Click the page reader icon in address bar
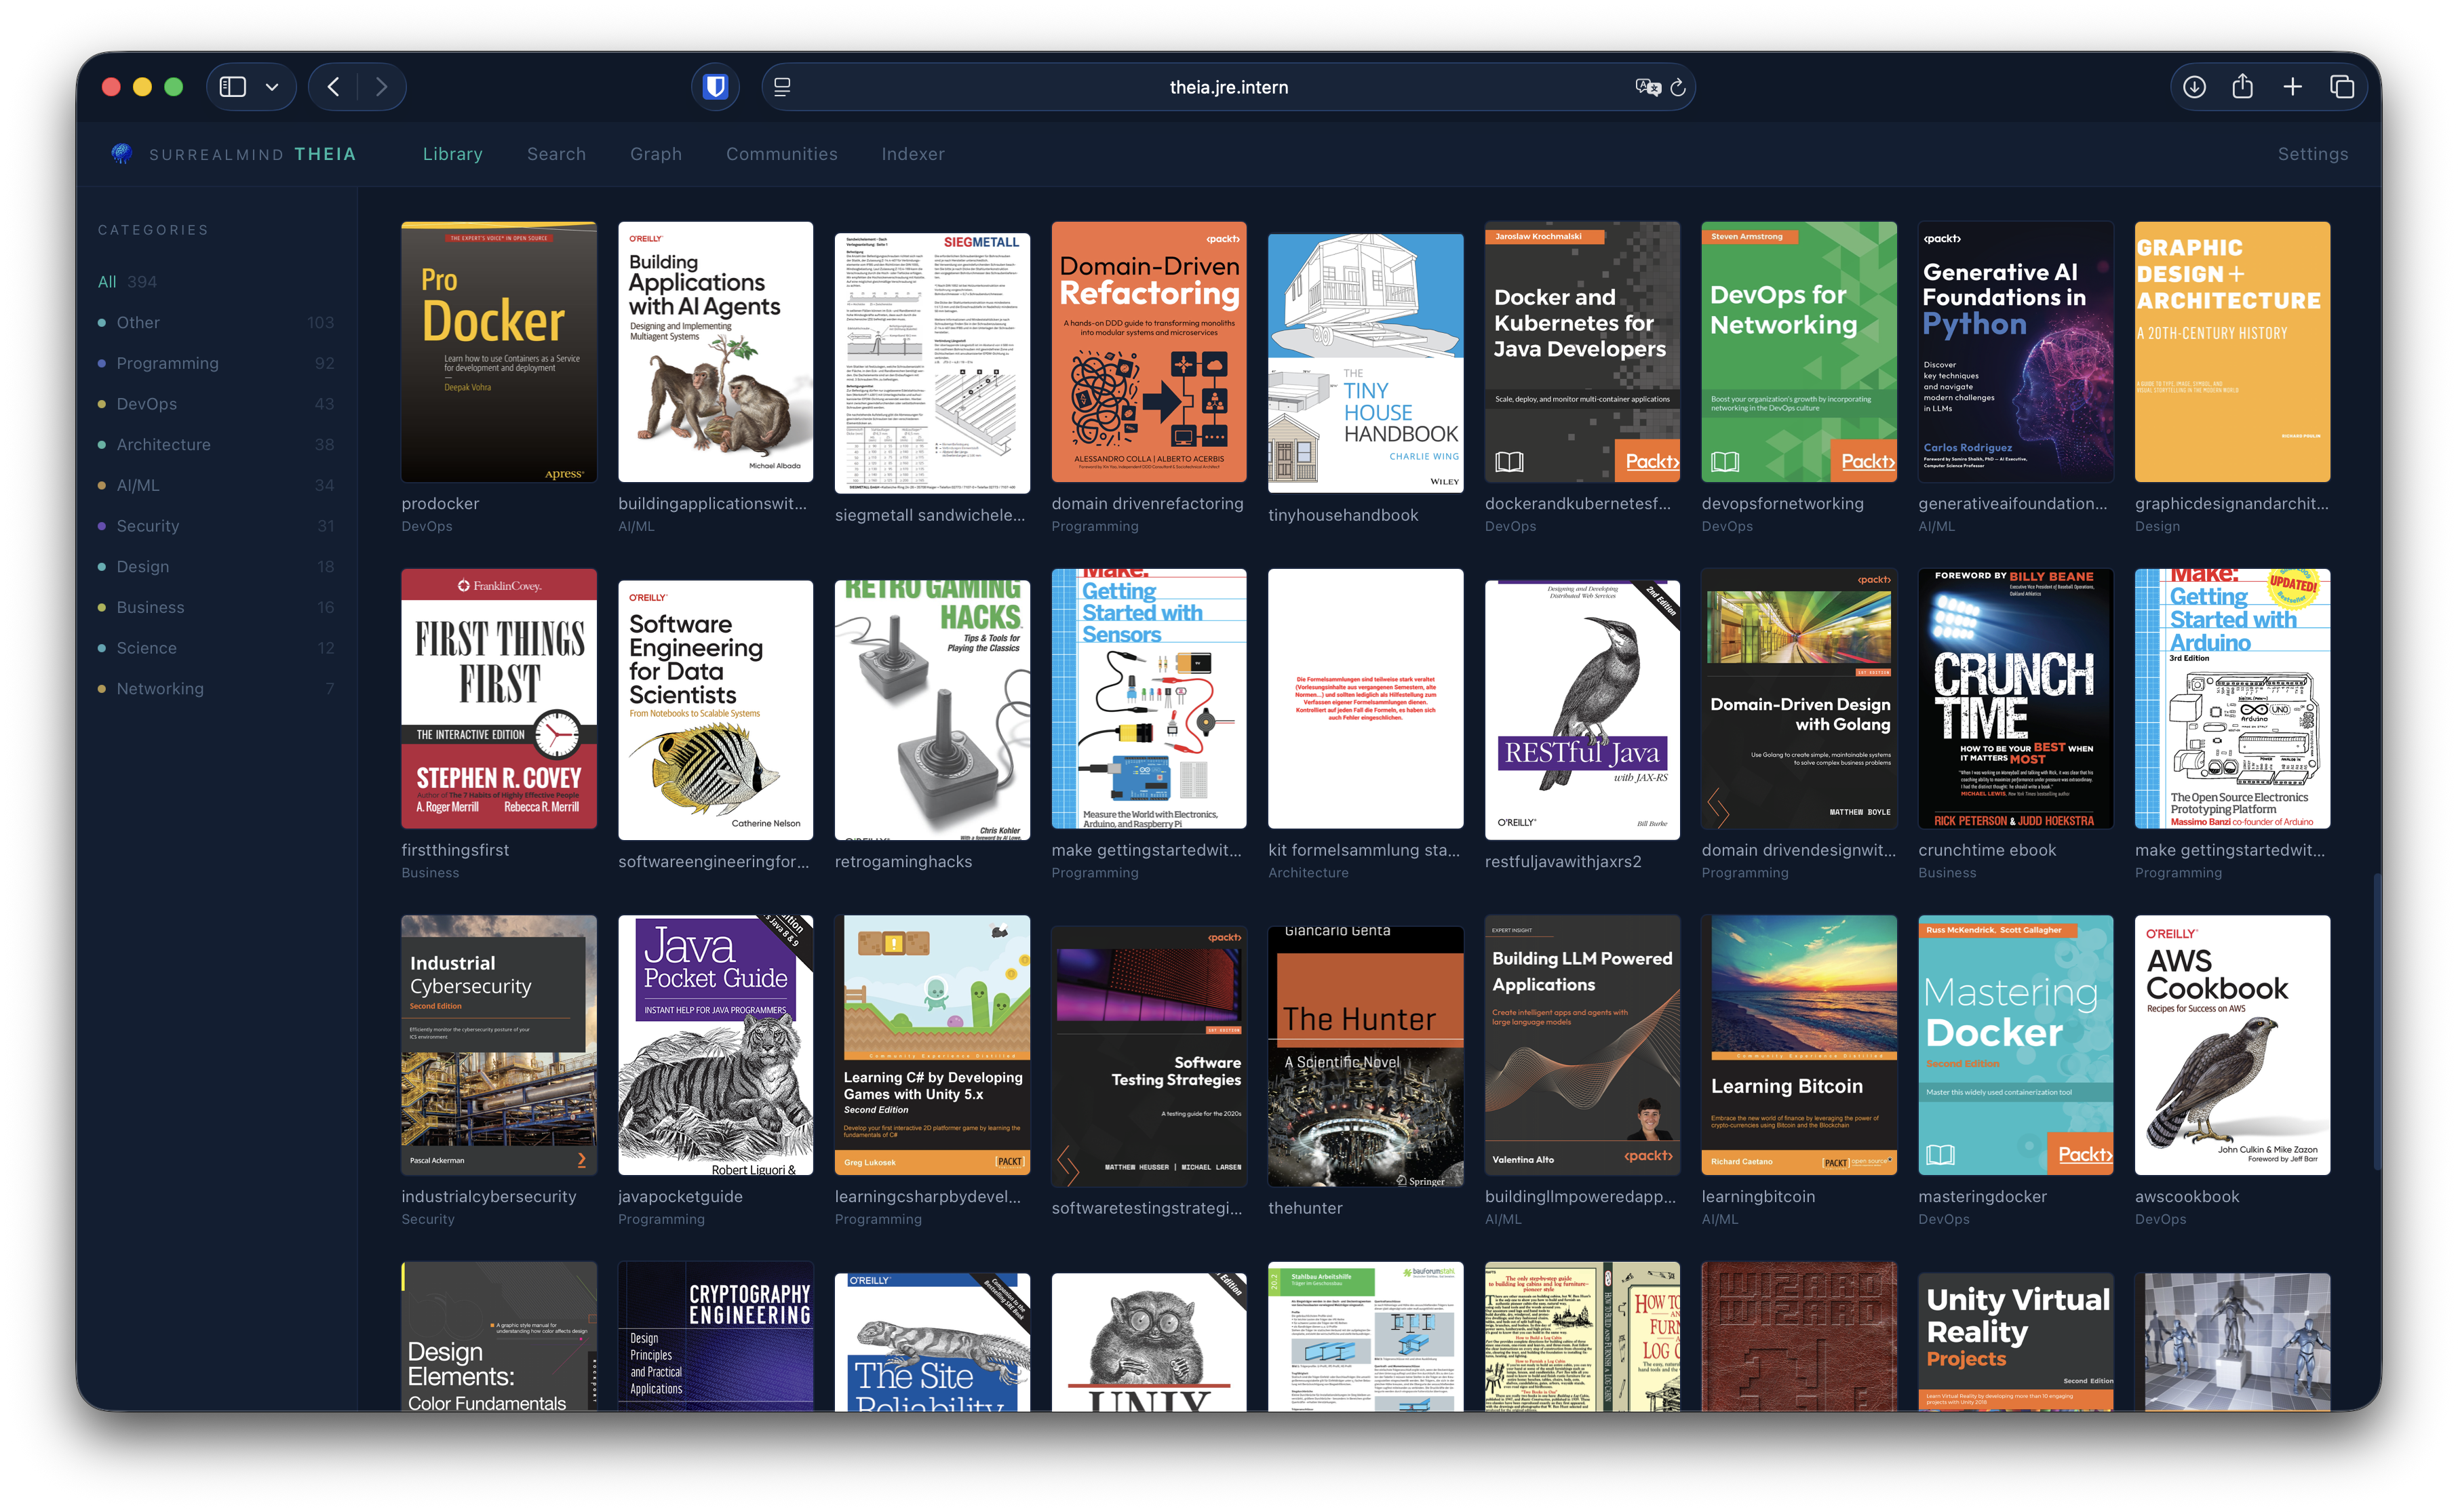This screenshot has width=2458, height=1512. coord(782,87)
